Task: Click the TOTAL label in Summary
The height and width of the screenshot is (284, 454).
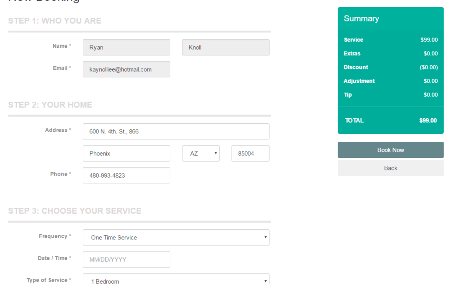Action: (354, 121)
